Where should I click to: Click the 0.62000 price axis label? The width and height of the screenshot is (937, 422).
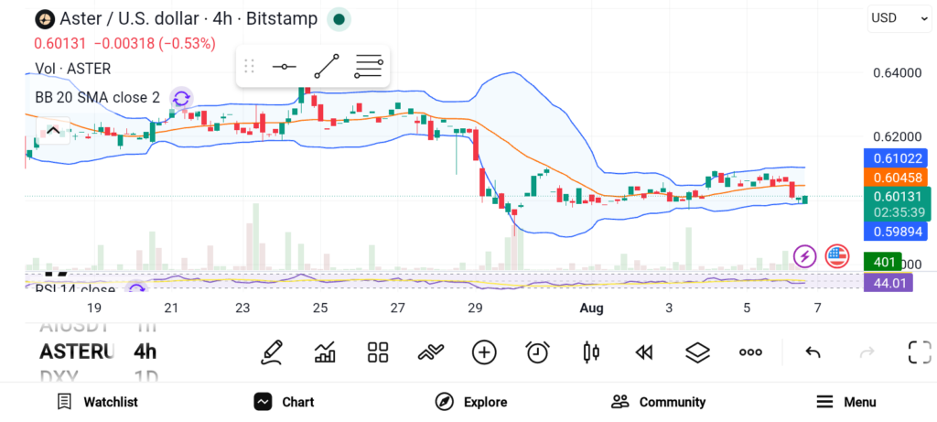(x=897, y=136)
